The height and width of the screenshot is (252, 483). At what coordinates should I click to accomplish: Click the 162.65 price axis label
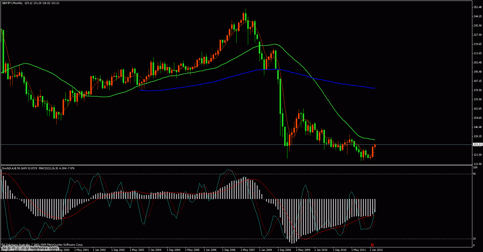click(x=478, y=109)
